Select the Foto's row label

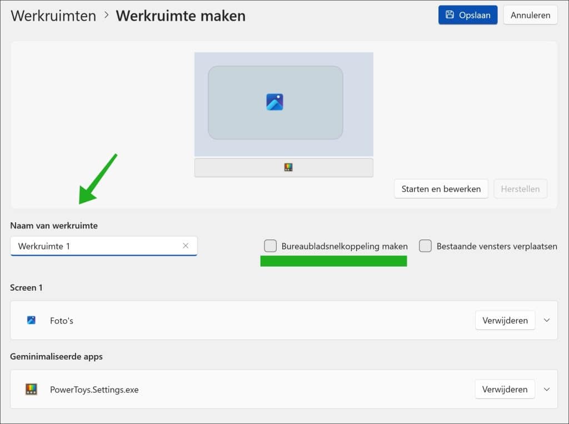click(62, 321)
